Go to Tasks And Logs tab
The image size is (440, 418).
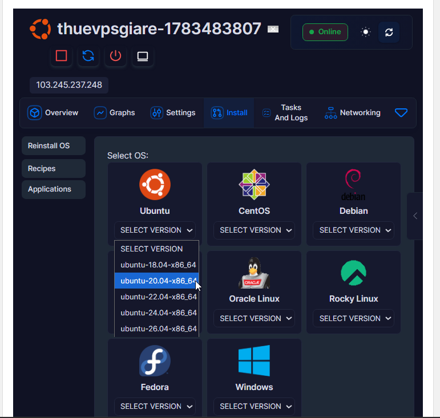click(x=285, y=113)
